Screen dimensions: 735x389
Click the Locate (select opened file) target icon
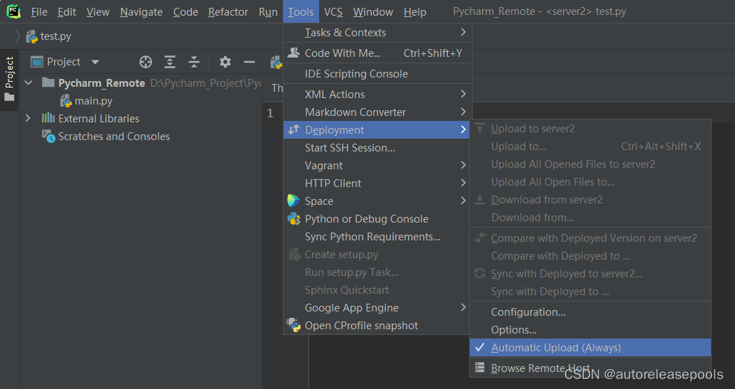146,62
